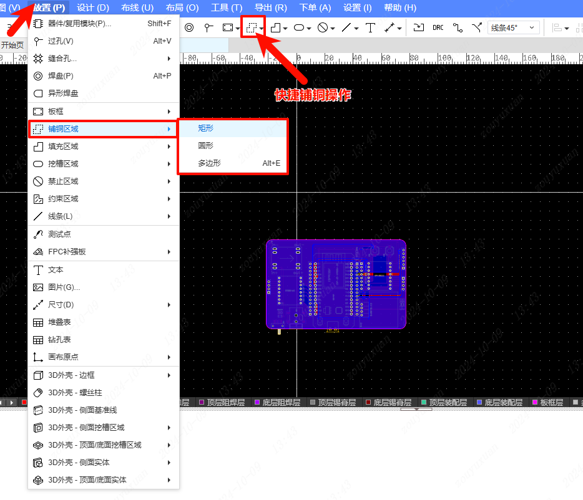Select 测试点 menu entry
This screenshot has width=583, height=500.
pos(104,234)
